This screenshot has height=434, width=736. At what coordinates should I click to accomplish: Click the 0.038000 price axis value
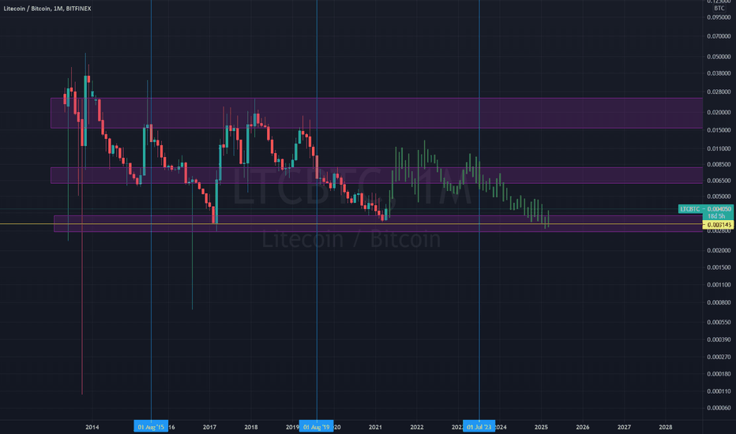(719, 73)
